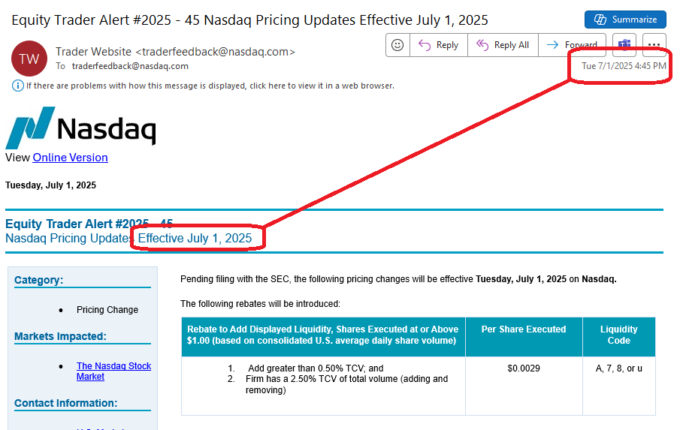
Task: Click the Summarize button
Action: click(x=625, y=20)
